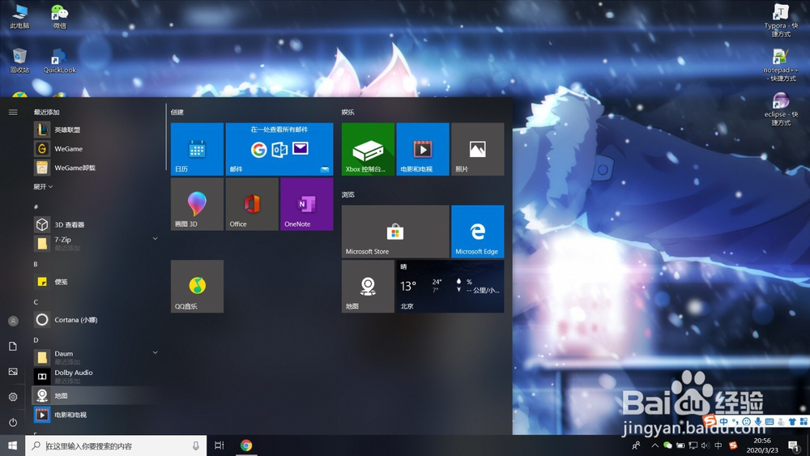Select notepad++ desktop shortcut
Viewport: 810px width, 456px height.
781,65
